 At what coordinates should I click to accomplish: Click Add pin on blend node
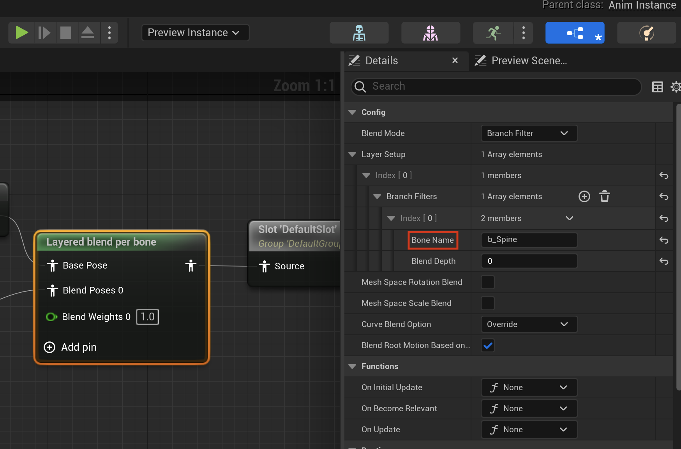[x=70, y=347]
